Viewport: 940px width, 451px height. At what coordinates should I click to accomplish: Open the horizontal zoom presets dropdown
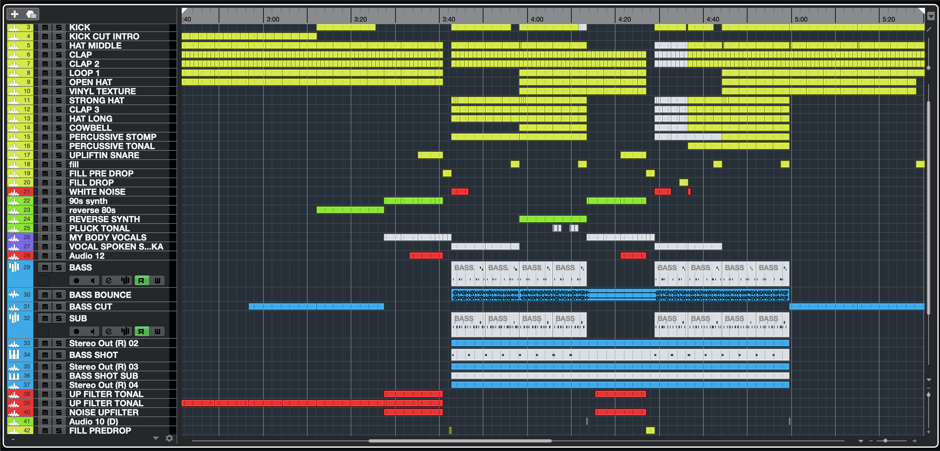point(861,441)
